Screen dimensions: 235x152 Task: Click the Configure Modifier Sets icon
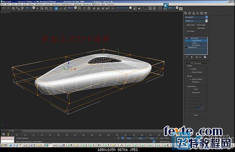point(205,57)
